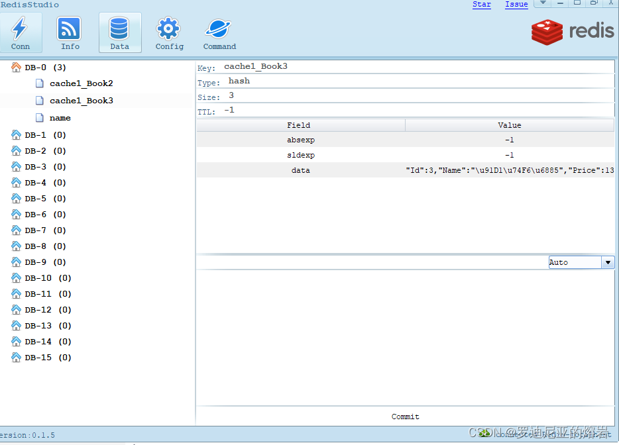The width and height of the screenshot is (619, 445).
Task: Click the Type value hash
Action: 239,81
